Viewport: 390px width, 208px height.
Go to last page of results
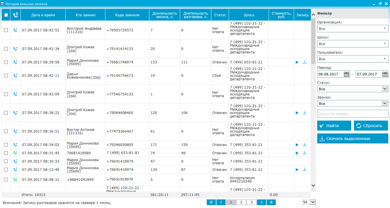[x=271, y=202]
